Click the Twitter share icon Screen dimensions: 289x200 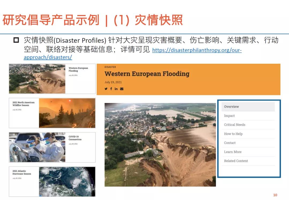[x=106, y=89]
